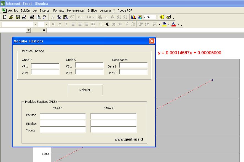The image size is (244, 162).
Task: Click the Email envelope icon
Action: point(24,17)
